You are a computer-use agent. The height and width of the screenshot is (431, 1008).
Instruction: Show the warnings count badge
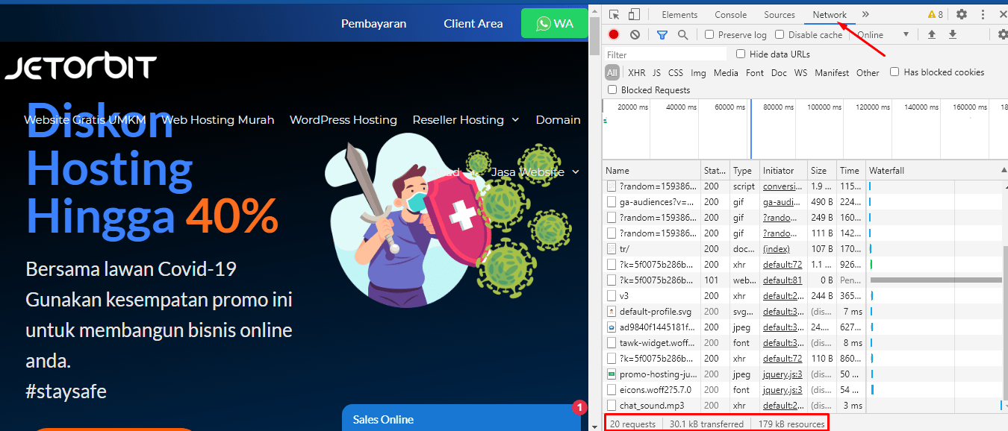(x=935, y=14)
